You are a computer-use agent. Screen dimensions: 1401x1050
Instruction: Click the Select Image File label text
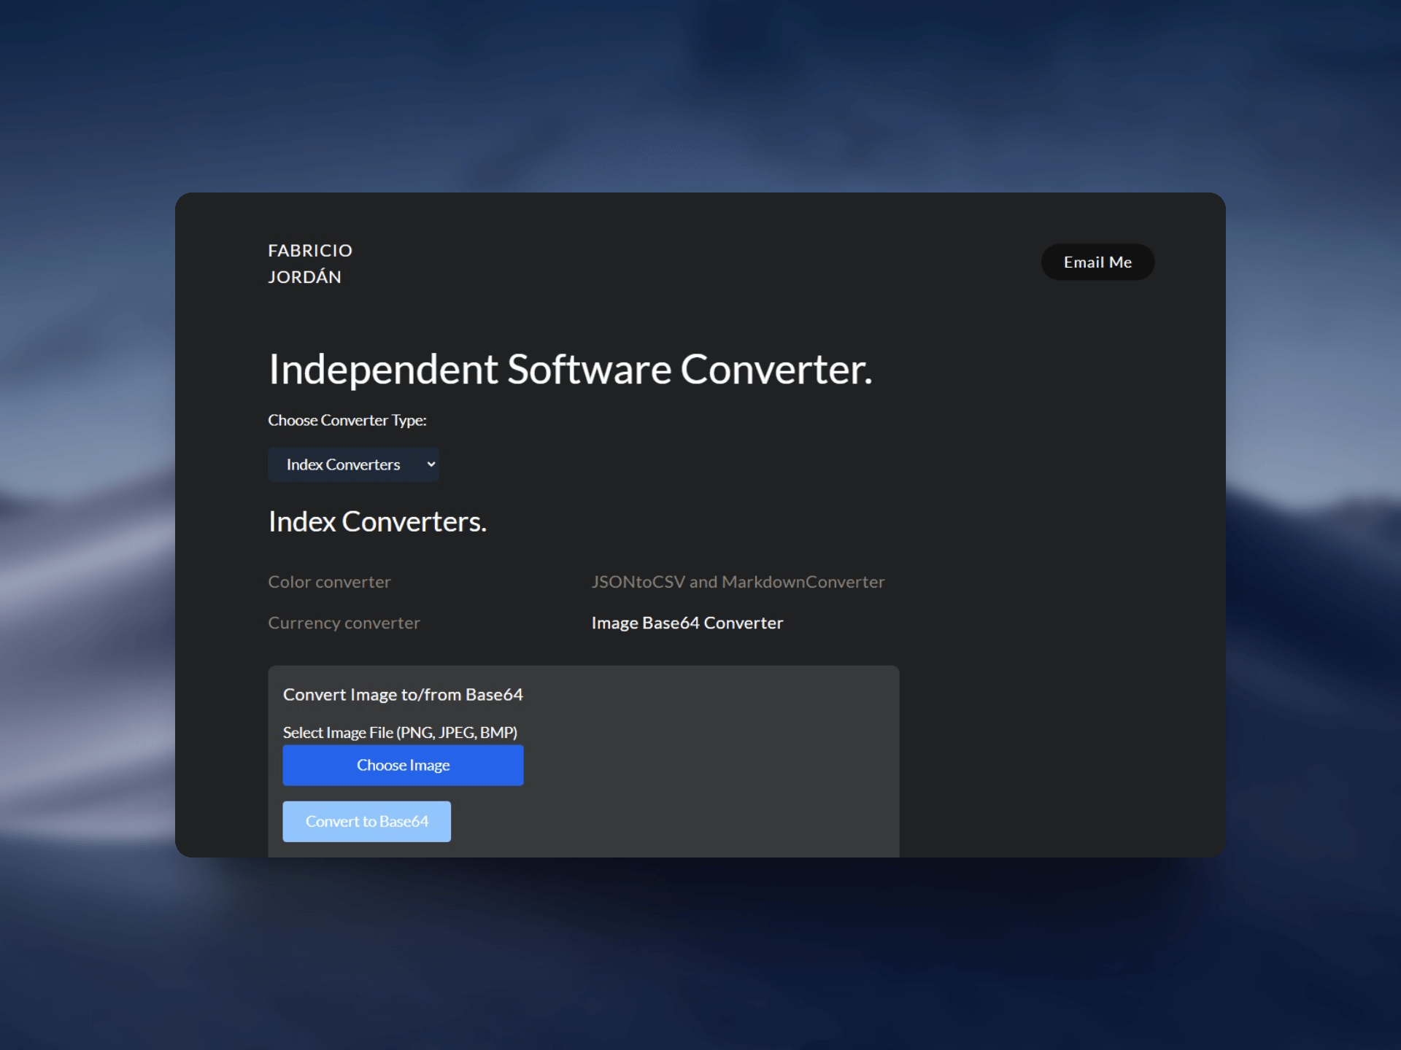pyautogui.click(x=338, y=732)
